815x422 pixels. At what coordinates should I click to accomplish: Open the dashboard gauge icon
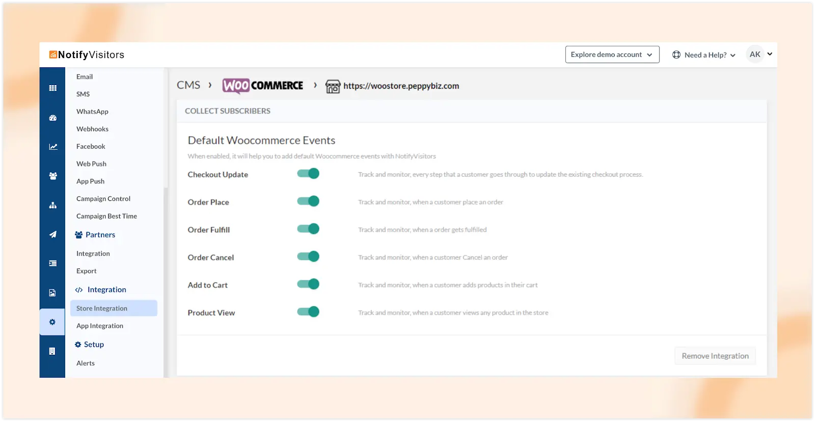coord(52,118)
